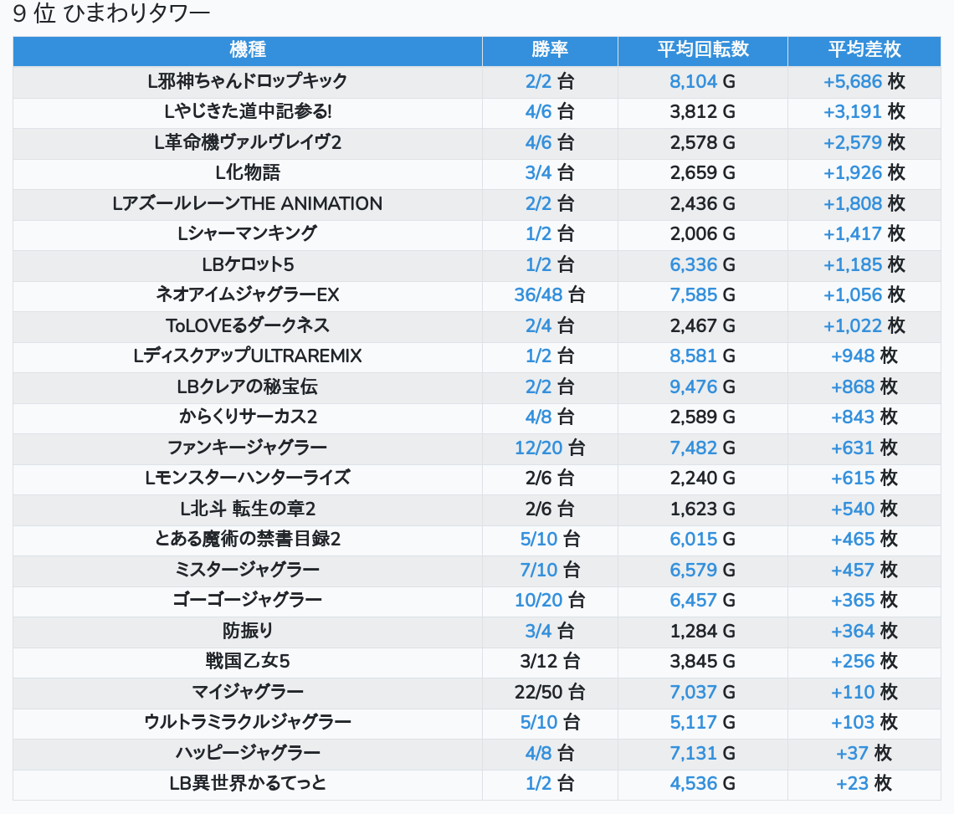Select L邪神ちゃんドロップキック machine name
This screenshot has height=814, width=954.
248,81
